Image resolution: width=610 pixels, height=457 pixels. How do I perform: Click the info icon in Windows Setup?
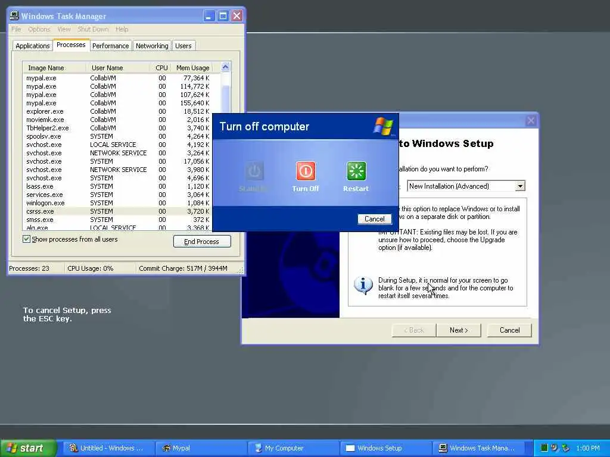(x=363, y=285)
